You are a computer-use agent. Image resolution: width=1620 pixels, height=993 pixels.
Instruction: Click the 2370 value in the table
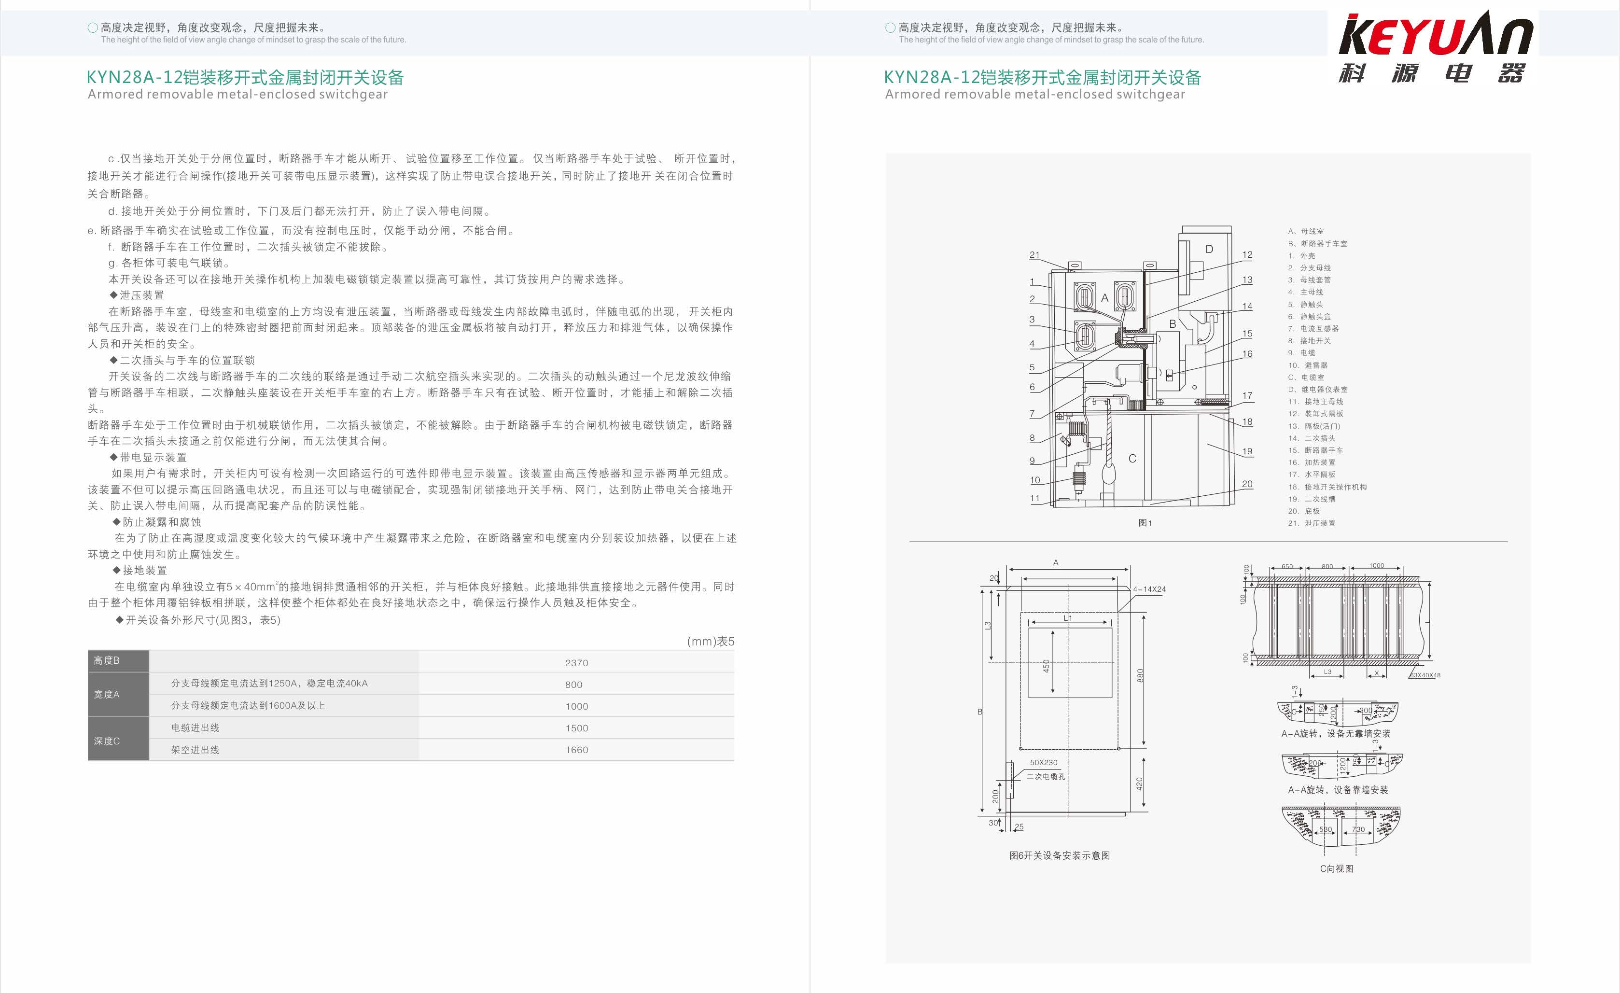pyautogui.click(x=576, y=663)
